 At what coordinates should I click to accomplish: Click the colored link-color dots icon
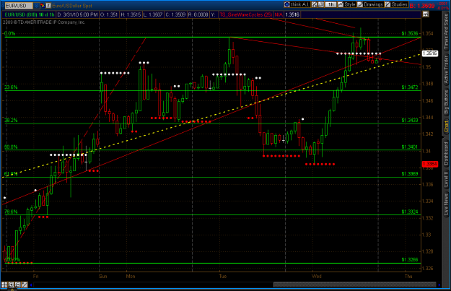pos(43,6)
